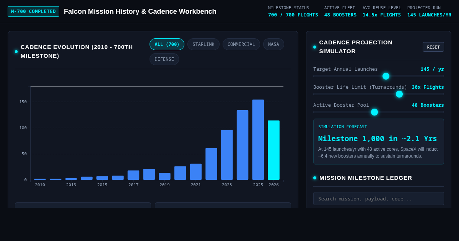459x241 pixels.
Task: Click the Active Booster Pool slider handle
Action: (x=374, y=112)
